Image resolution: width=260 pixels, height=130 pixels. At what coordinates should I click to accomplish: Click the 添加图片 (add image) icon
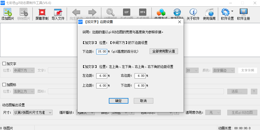8,12
